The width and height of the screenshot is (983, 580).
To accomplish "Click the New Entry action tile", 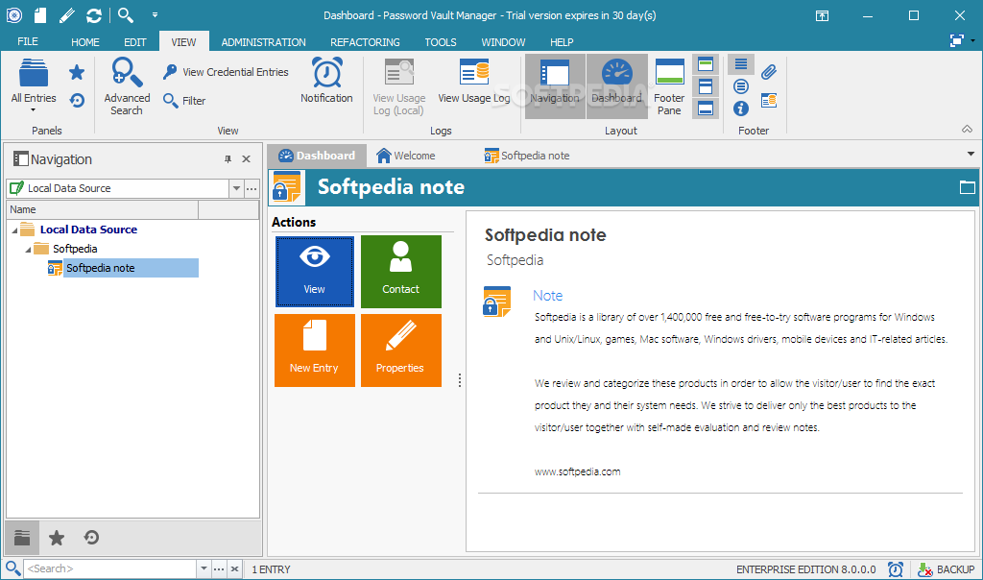I will pyautogui.click(x=315, y=350).
